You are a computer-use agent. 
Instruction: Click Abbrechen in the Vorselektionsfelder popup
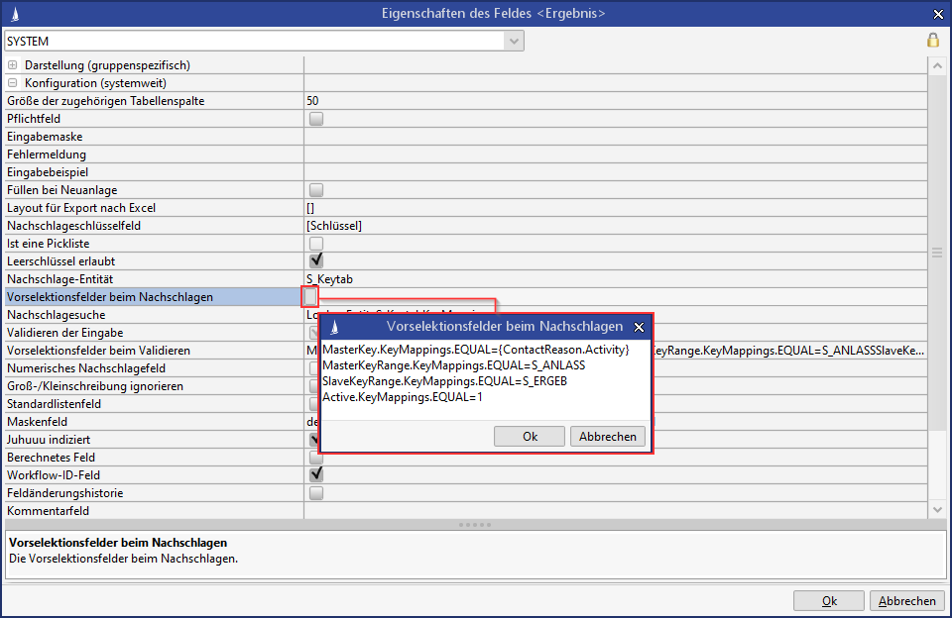[x=608, y=437]
